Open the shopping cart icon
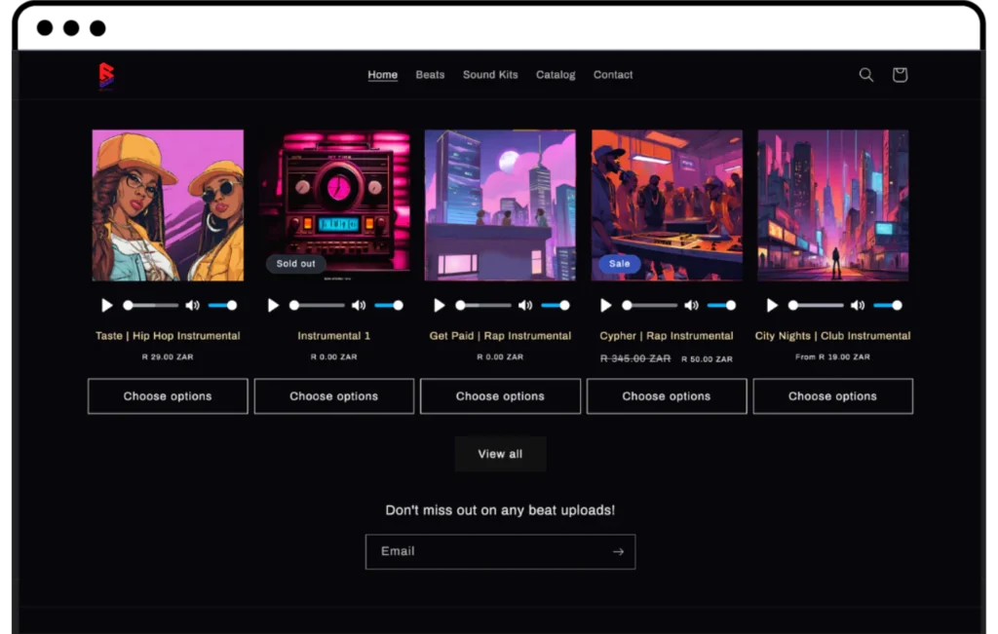 pyautogui.click(x=899, y=74)
